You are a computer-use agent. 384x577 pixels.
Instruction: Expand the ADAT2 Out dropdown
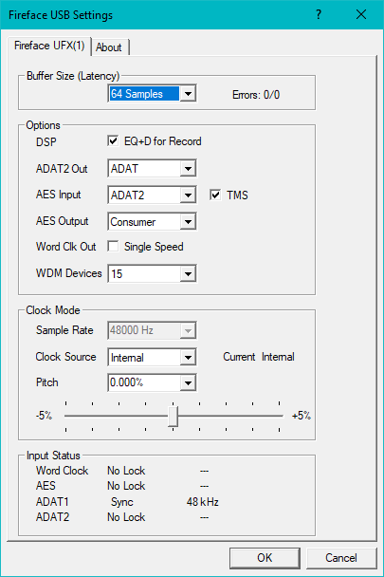[x=188, y=169]
